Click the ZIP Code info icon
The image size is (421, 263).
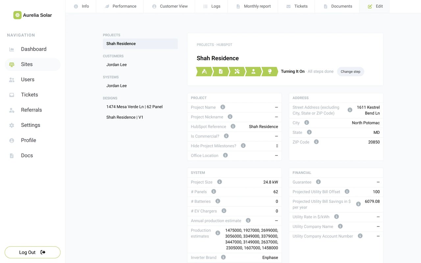click(x=316, y=142)
